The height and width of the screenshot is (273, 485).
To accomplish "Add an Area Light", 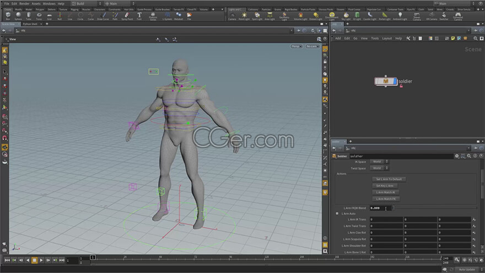I will 270,16.
